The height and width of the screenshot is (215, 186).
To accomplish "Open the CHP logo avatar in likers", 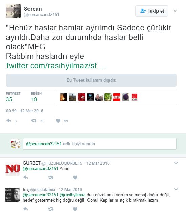I will [134, 97].
